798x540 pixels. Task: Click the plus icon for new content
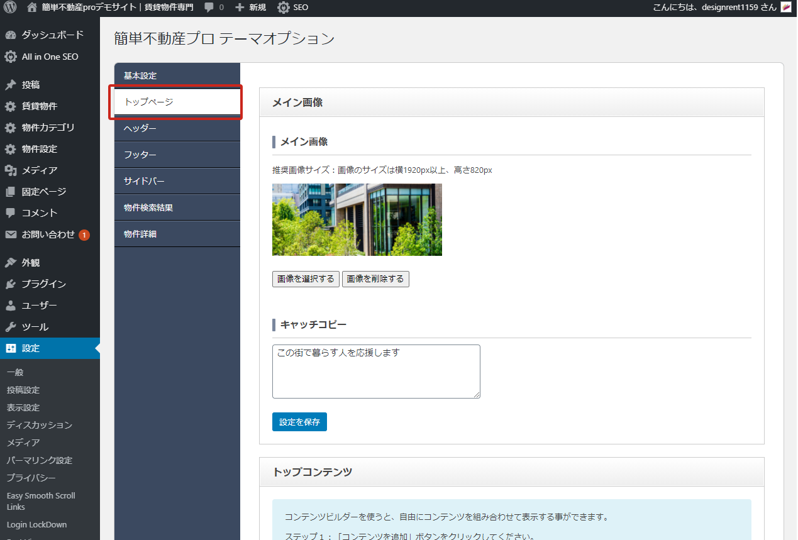[240, 8]
